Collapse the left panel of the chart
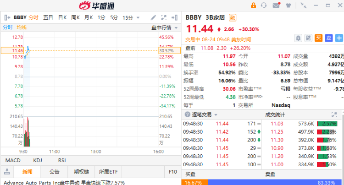Viewport: 344px width, 185px height. (x=7, y=17)
